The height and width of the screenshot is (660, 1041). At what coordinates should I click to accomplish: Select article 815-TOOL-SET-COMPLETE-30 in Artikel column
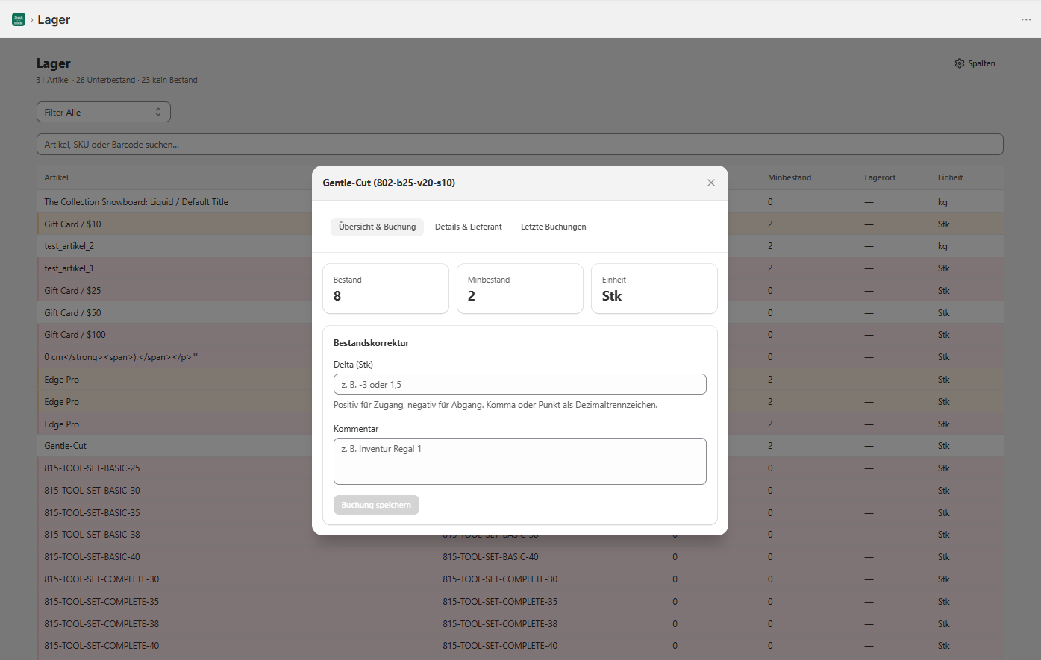tap(101, 579)
